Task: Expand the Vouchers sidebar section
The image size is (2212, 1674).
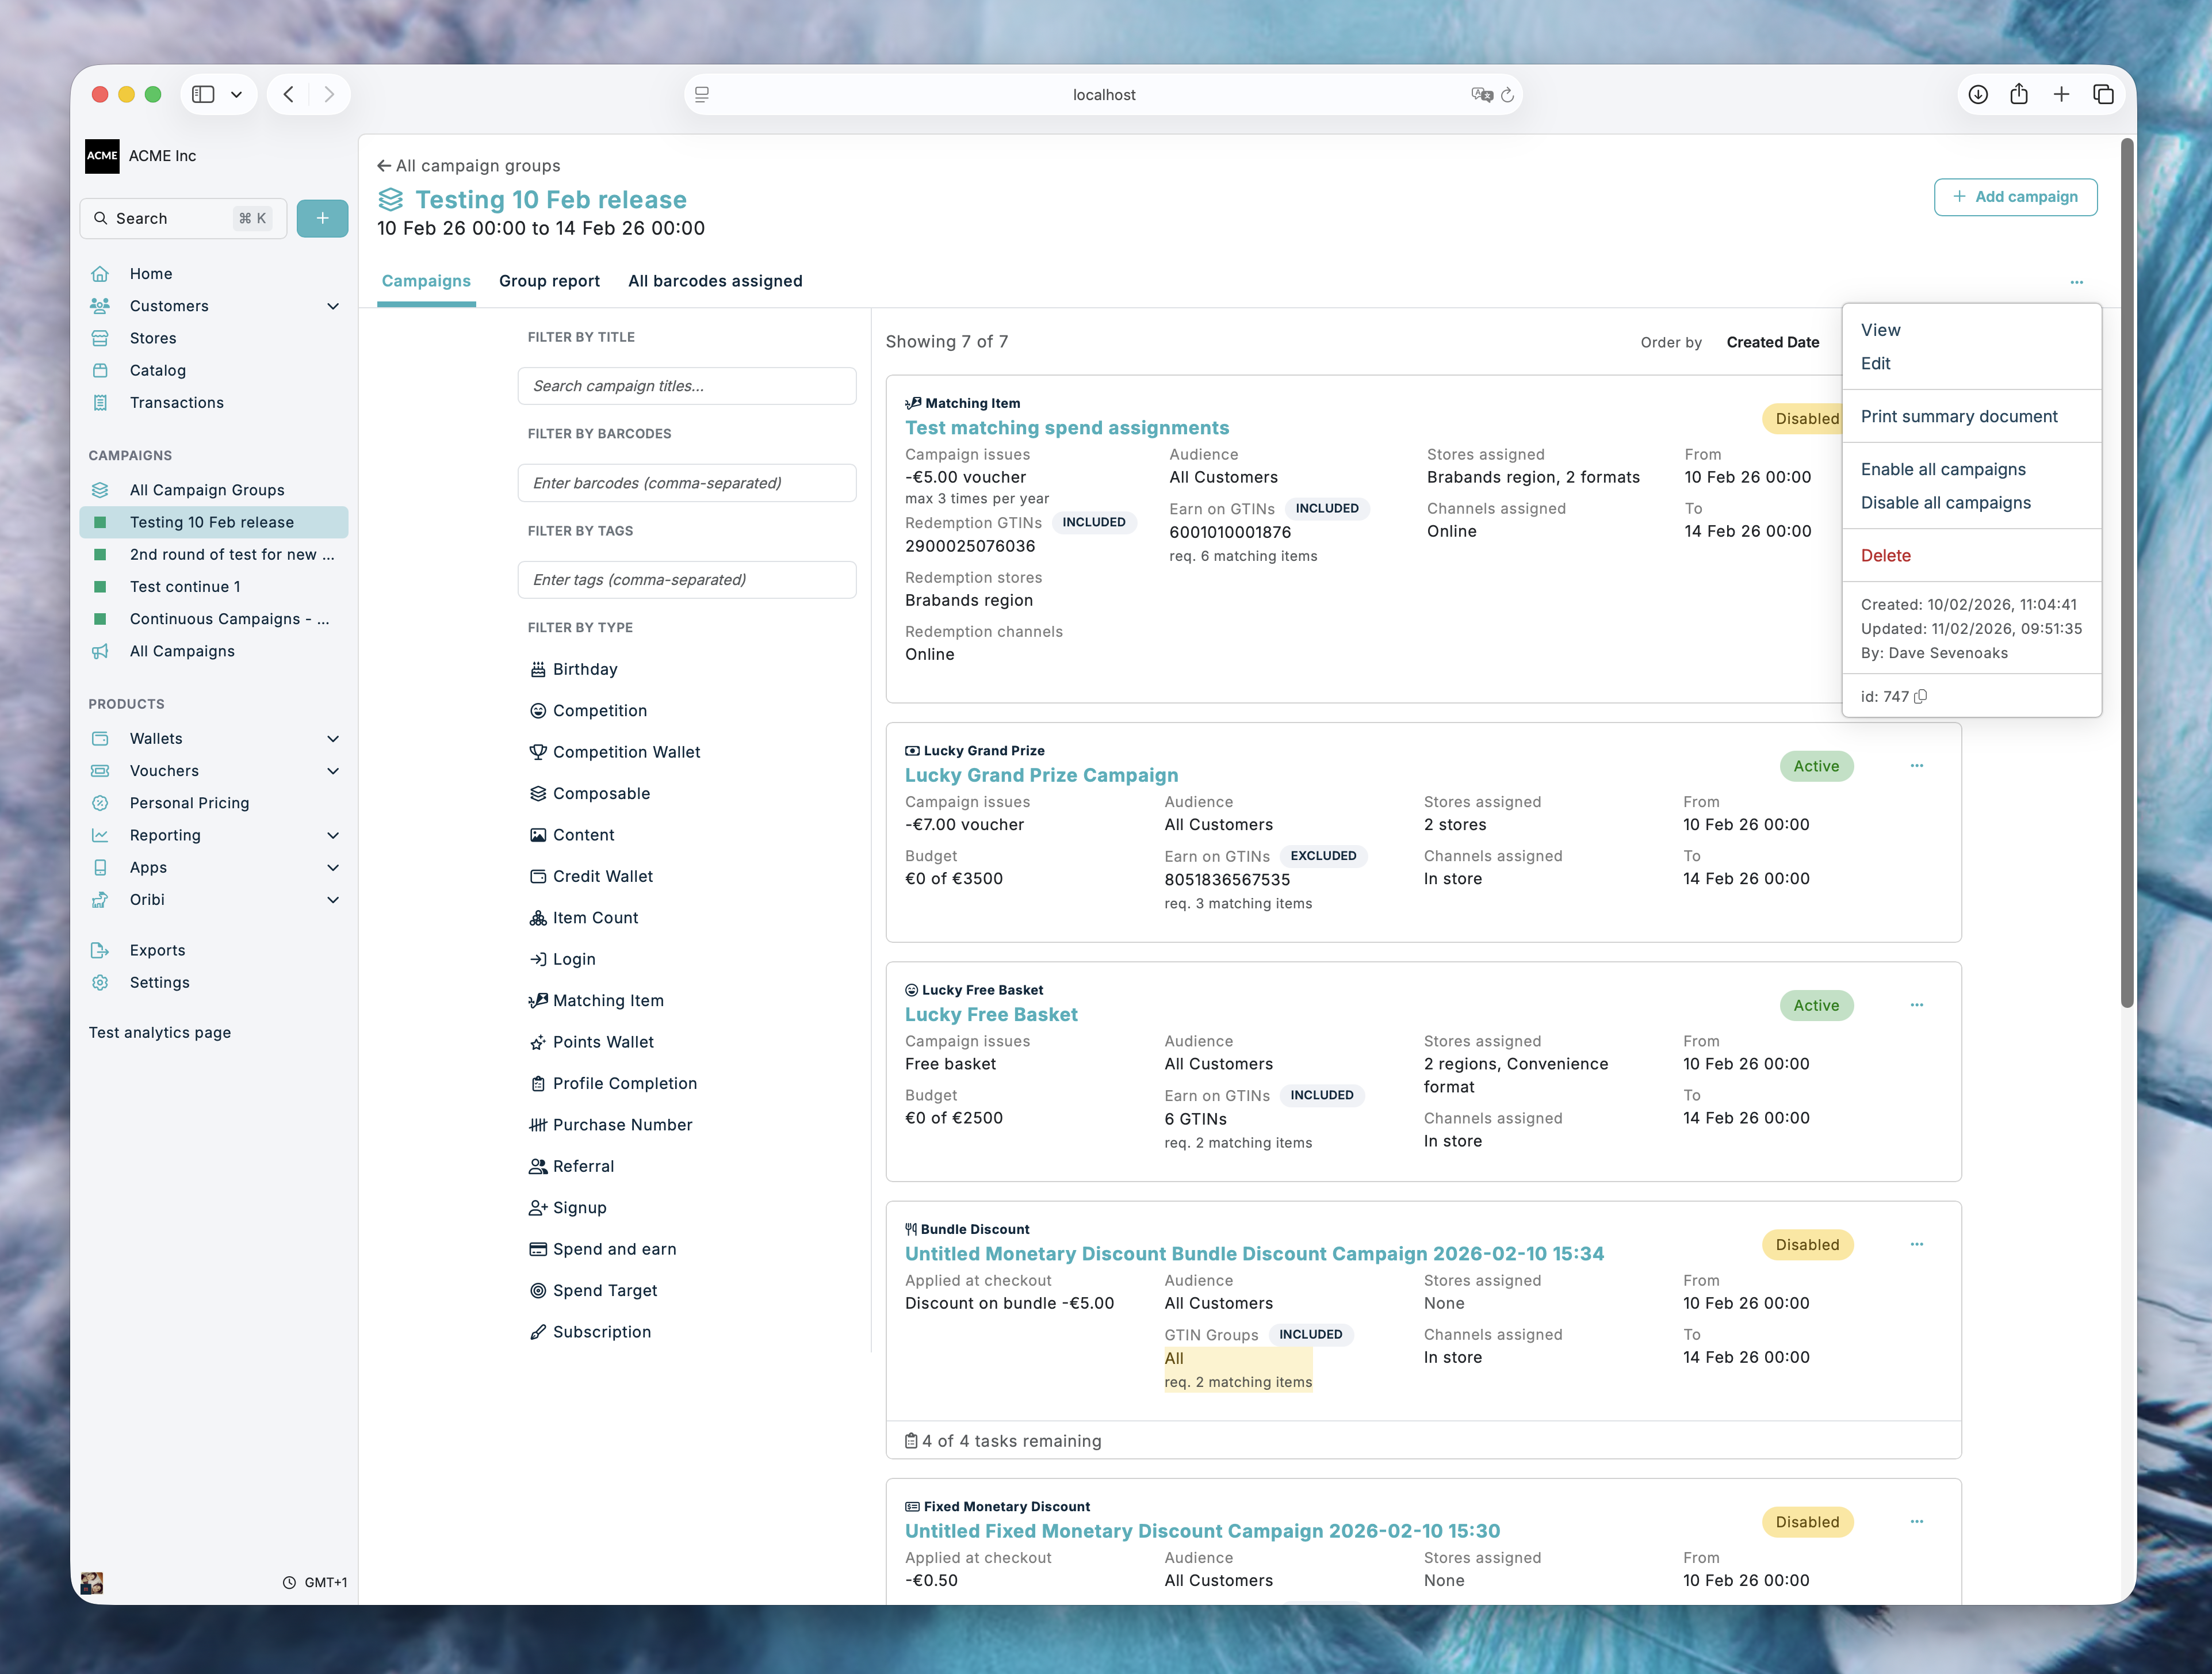Action: 333,771
